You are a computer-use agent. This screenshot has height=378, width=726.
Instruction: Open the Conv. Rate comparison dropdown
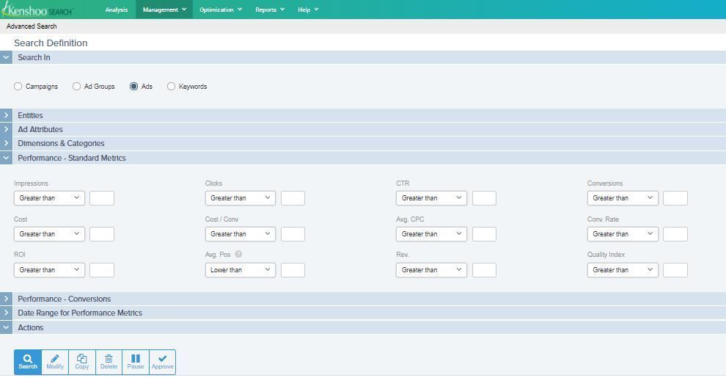[x=623, y=234]
